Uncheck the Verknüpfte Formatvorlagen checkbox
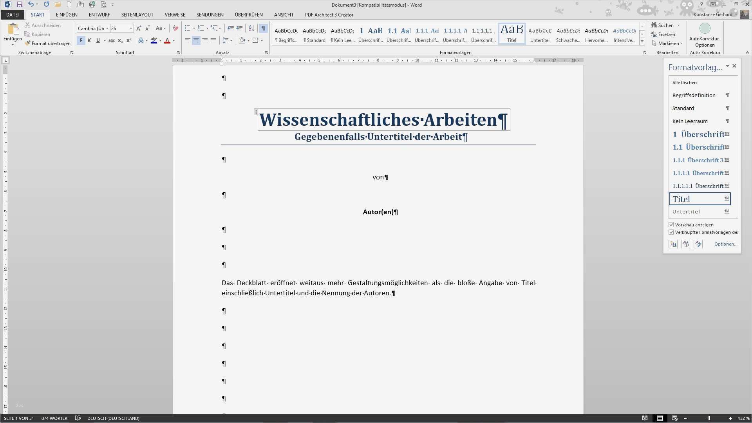Screen dimensions: 752x423 (x=671, y=232)
